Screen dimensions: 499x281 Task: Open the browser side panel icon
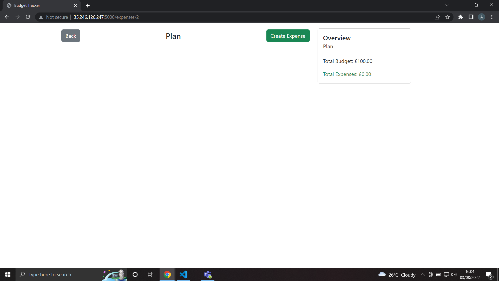(x=471, y=17)
